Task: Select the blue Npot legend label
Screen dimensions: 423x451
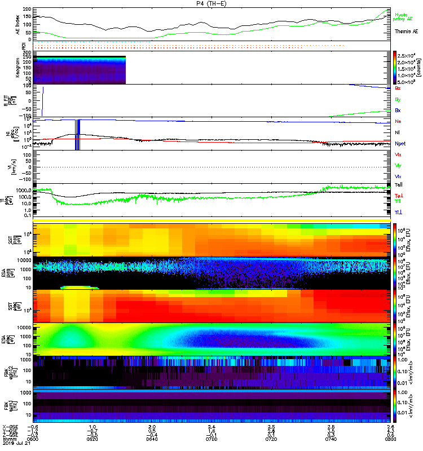Action: (x=400, y=144)
